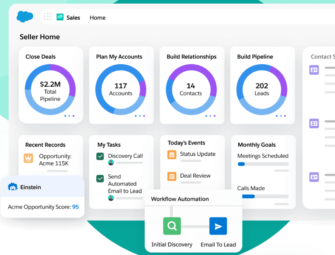Click the purple legend dot on Build Pipeline
Screen dimensions: 335x255
coord(285,116)
